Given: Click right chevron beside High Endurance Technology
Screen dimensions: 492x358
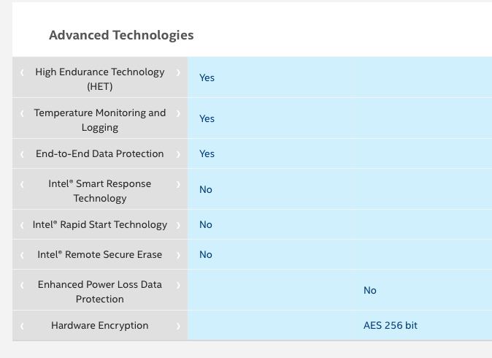Looking at the screenshot, I should tap(178, 72).
